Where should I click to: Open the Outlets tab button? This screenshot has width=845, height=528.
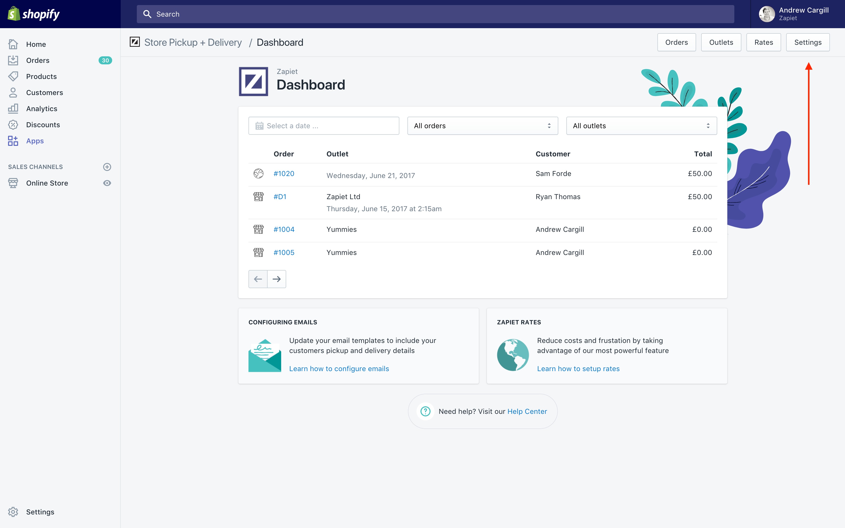pyautogui.click(x=721, y=42)
